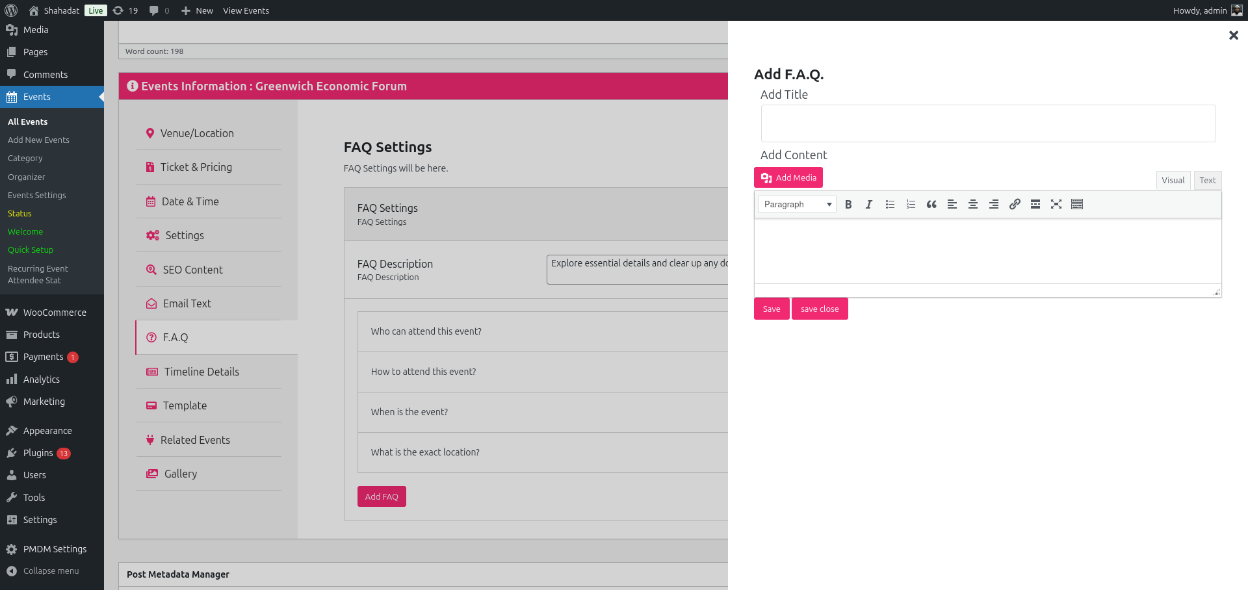Align text center in editor
Image resolution: width=1248 pixels, height=590 pixels.
[x=973, y=204]
